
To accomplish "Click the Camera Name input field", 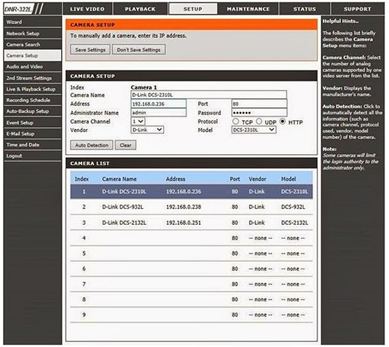I will click(x=208, y=95).
